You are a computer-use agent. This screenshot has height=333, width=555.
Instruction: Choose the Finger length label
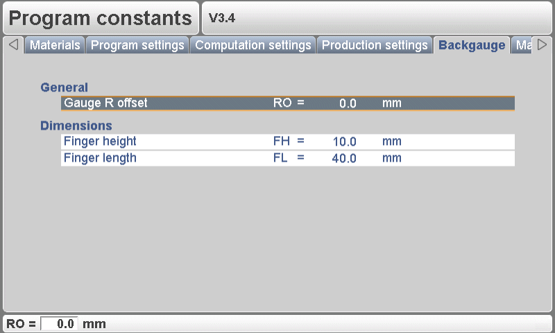[x=100, y=158]
